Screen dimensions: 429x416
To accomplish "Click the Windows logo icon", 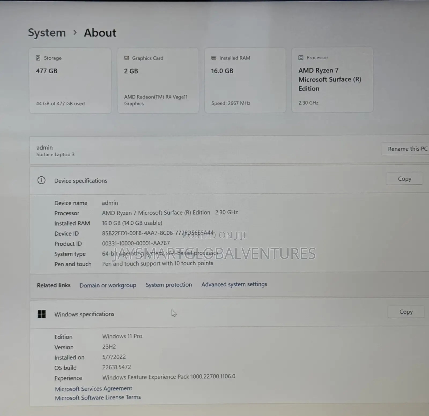I will click(x=42, y=314).
